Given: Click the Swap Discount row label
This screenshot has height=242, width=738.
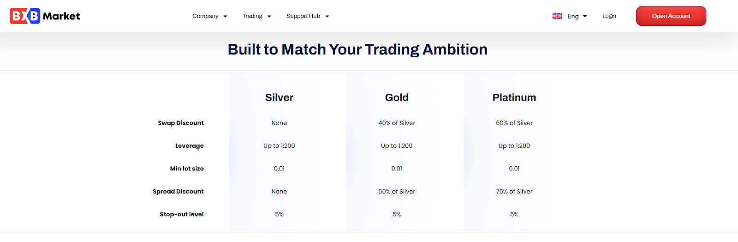Looking at the screenshot, I should point(180,123).
